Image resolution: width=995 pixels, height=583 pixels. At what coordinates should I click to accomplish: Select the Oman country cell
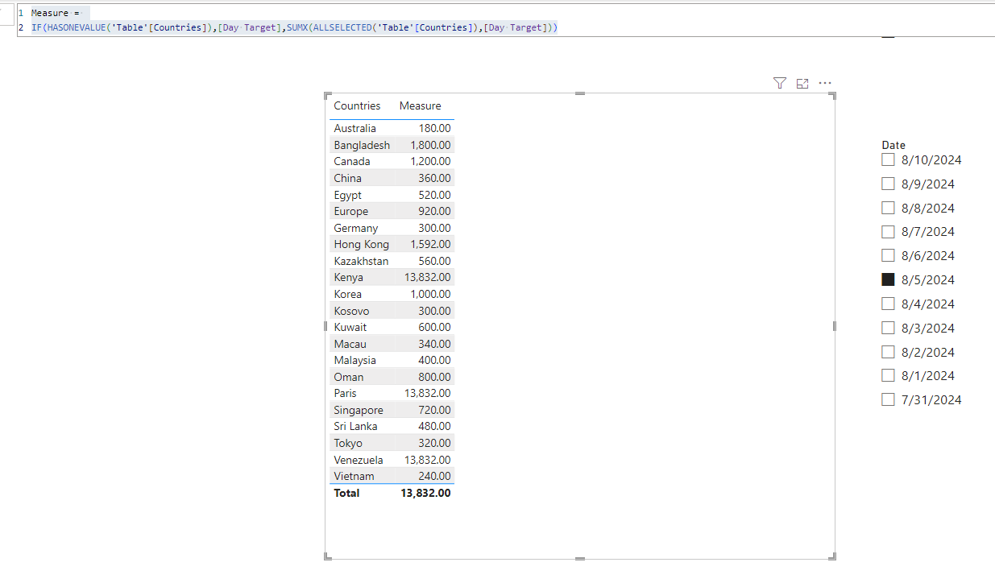[348, 377]
